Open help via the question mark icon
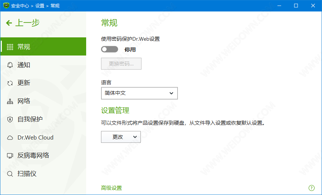This screenshot has height=195, width=322. point(311,188)
